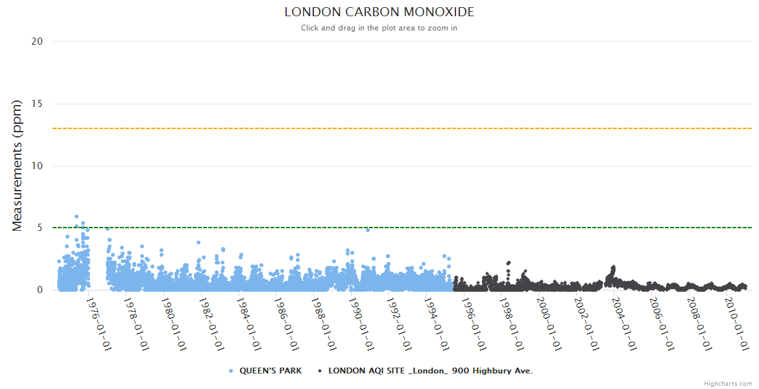
Task: Click the dark data peak near 2004-01-01
Action: coord(613,267)
